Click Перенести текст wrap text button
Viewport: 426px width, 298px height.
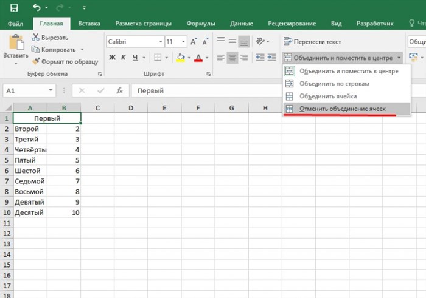click(312, 42)
